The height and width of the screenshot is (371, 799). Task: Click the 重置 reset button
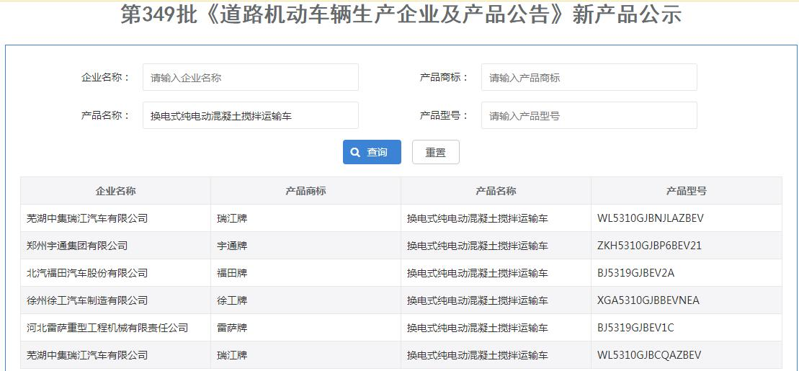[436, 153]
